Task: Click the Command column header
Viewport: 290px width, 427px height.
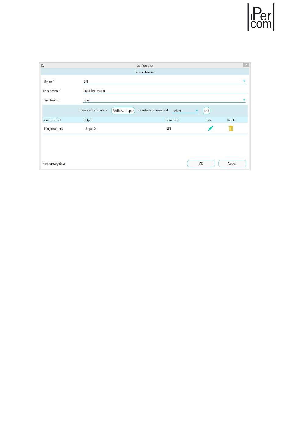Action: click(172, 120)
